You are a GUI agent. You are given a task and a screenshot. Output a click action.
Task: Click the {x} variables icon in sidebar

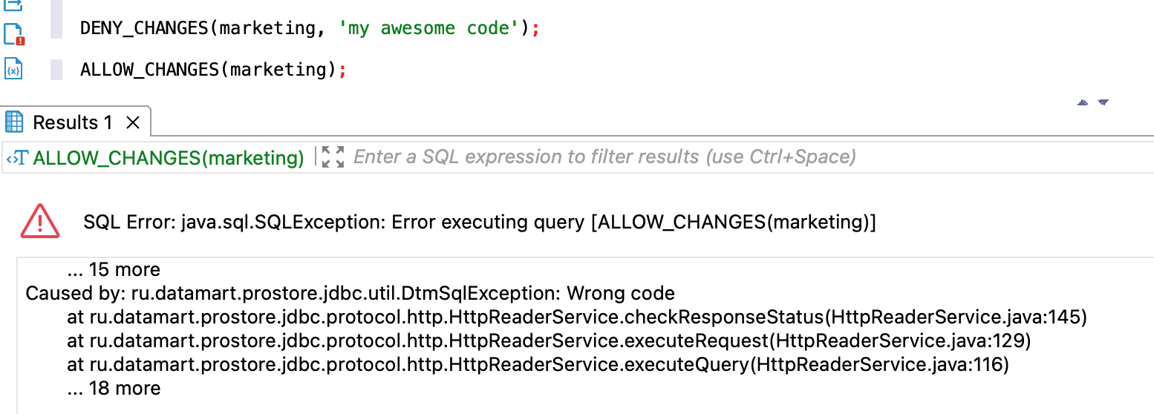(x=13, y=70)
